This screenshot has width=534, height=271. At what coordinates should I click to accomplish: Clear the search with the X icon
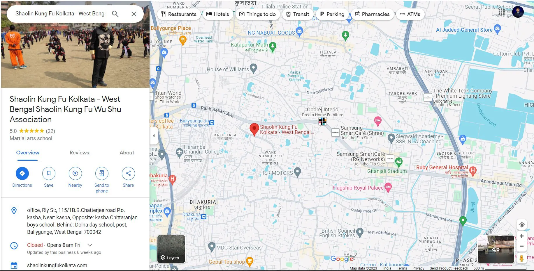(x=134, y=14)
